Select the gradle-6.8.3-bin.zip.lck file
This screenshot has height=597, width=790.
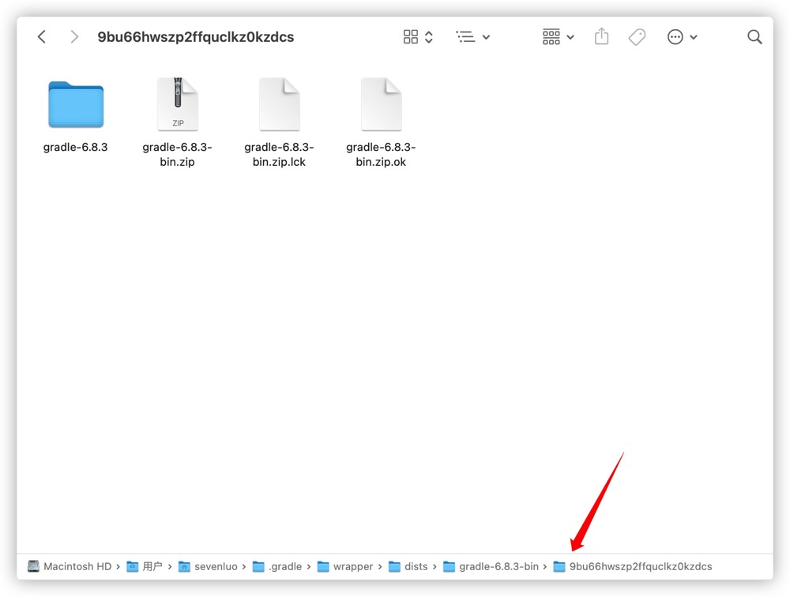pos(279,122)
